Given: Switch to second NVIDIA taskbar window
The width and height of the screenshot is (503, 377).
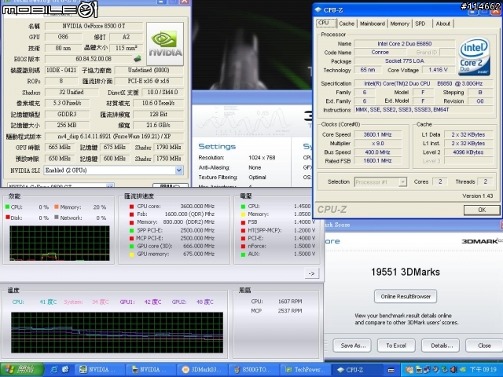Looking at the screenshot, I should pos(150,370).
